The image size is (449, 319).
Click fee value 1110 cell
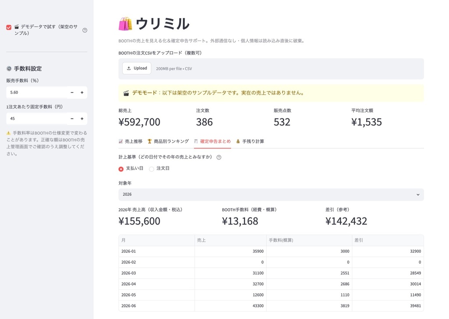pos(309,295)
